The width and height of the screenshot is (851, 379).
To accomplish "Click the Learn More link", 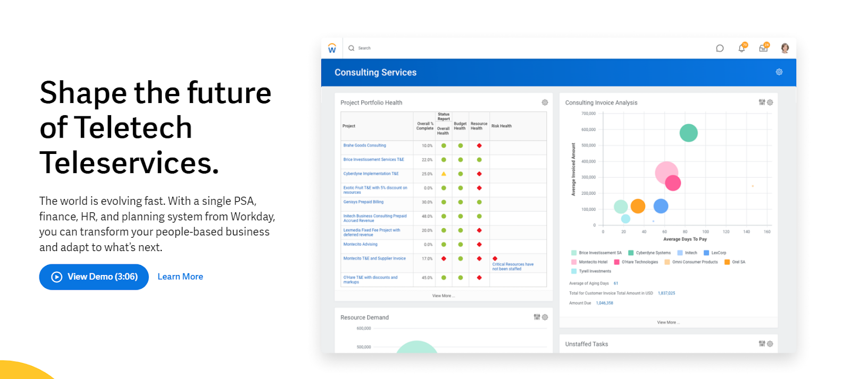I will click(180, 277).
